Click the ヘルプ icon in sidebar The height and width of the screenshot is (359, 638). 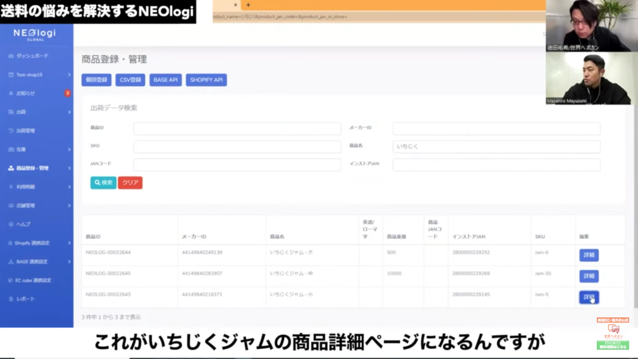coord(11,224)
